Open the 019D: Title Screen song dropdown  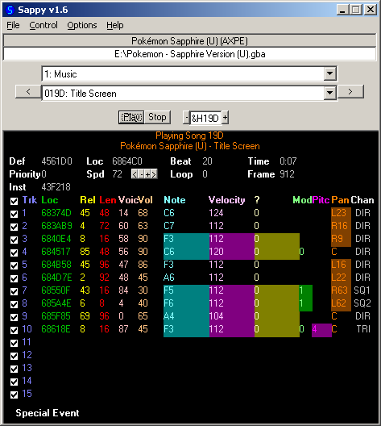point(329,94)
